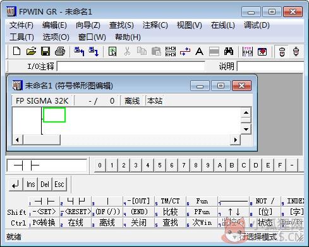The image size is (309, 247).
Task: Click the Ins button
Action: click(x=31, y=184)
